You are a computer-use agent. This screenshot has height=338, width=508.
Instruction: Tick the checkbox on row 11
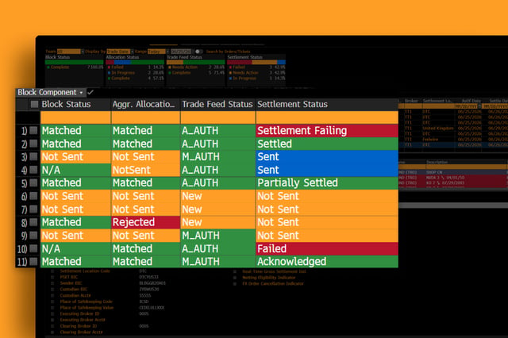(x=33, y=262)
